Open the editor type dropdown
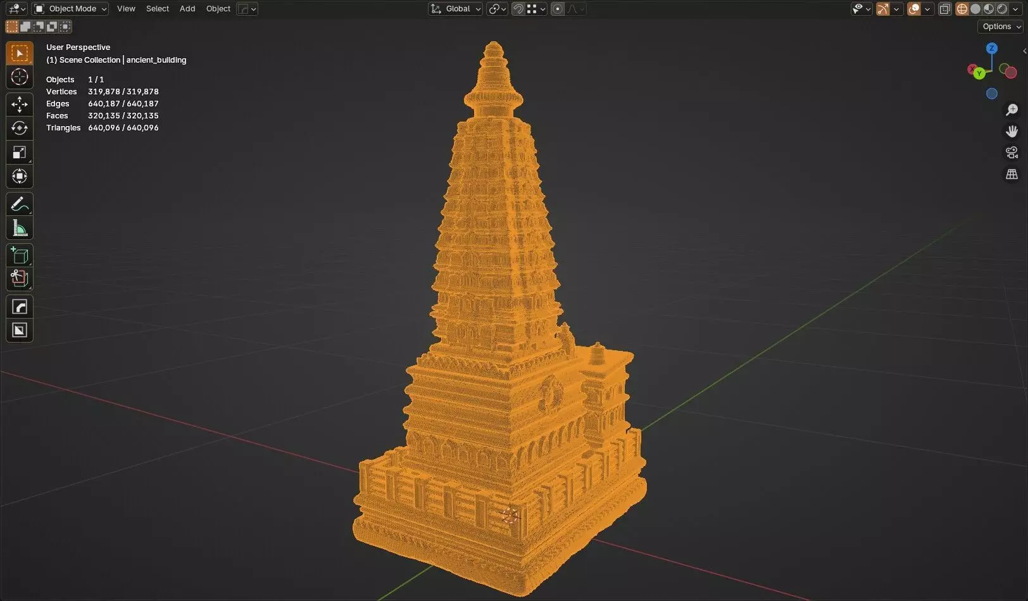The width and height of the screenshot is (1028, 601). tap(15, 9)
